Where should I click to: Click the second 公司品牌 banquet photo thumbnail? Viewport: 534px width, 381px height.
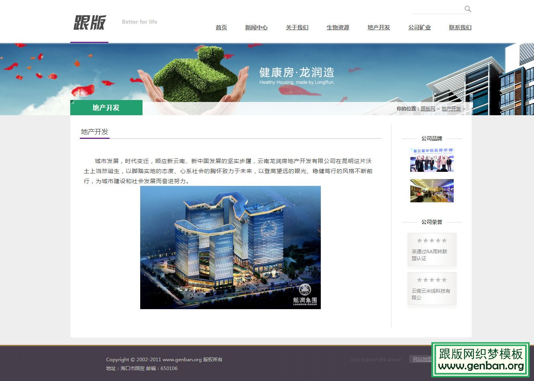[432, 190]
